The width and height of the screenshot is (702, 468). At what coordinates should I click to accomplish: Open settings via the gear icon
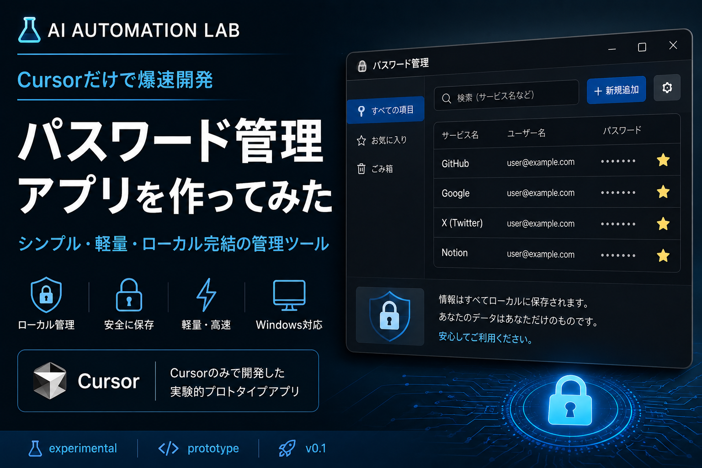[667, 87]
